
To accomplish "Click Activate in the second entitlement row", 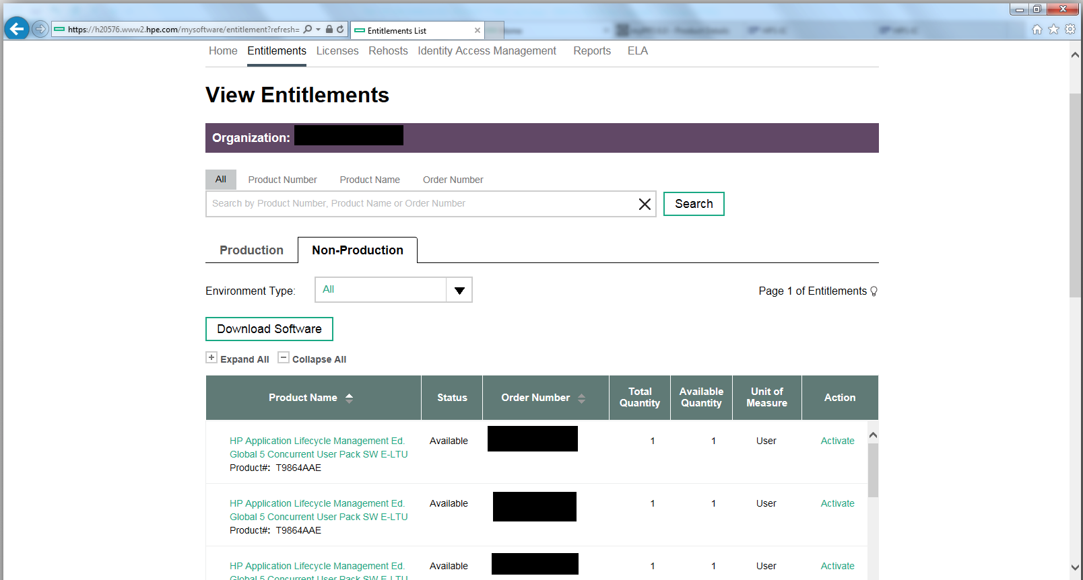I will [x=837, y=503].
